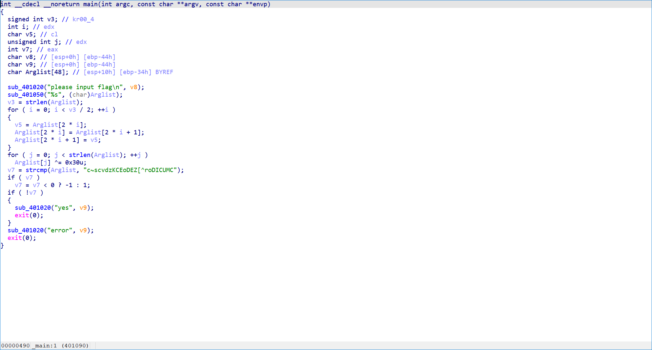Click the 'int v7;' declaration
This screenshot has height=350, width=652.
(20, 49)
